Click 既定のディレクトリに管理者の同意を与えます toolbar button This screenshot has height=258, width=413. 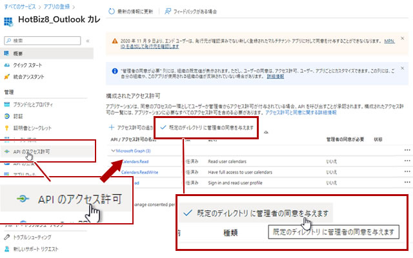(x=206, y=128)
